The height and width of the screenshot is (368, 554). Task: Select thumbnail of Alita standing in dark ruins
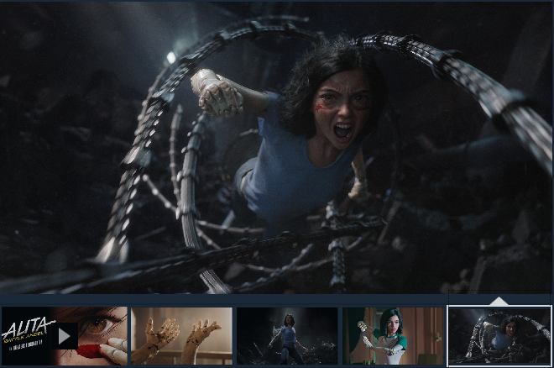click(x=287, y=336)
